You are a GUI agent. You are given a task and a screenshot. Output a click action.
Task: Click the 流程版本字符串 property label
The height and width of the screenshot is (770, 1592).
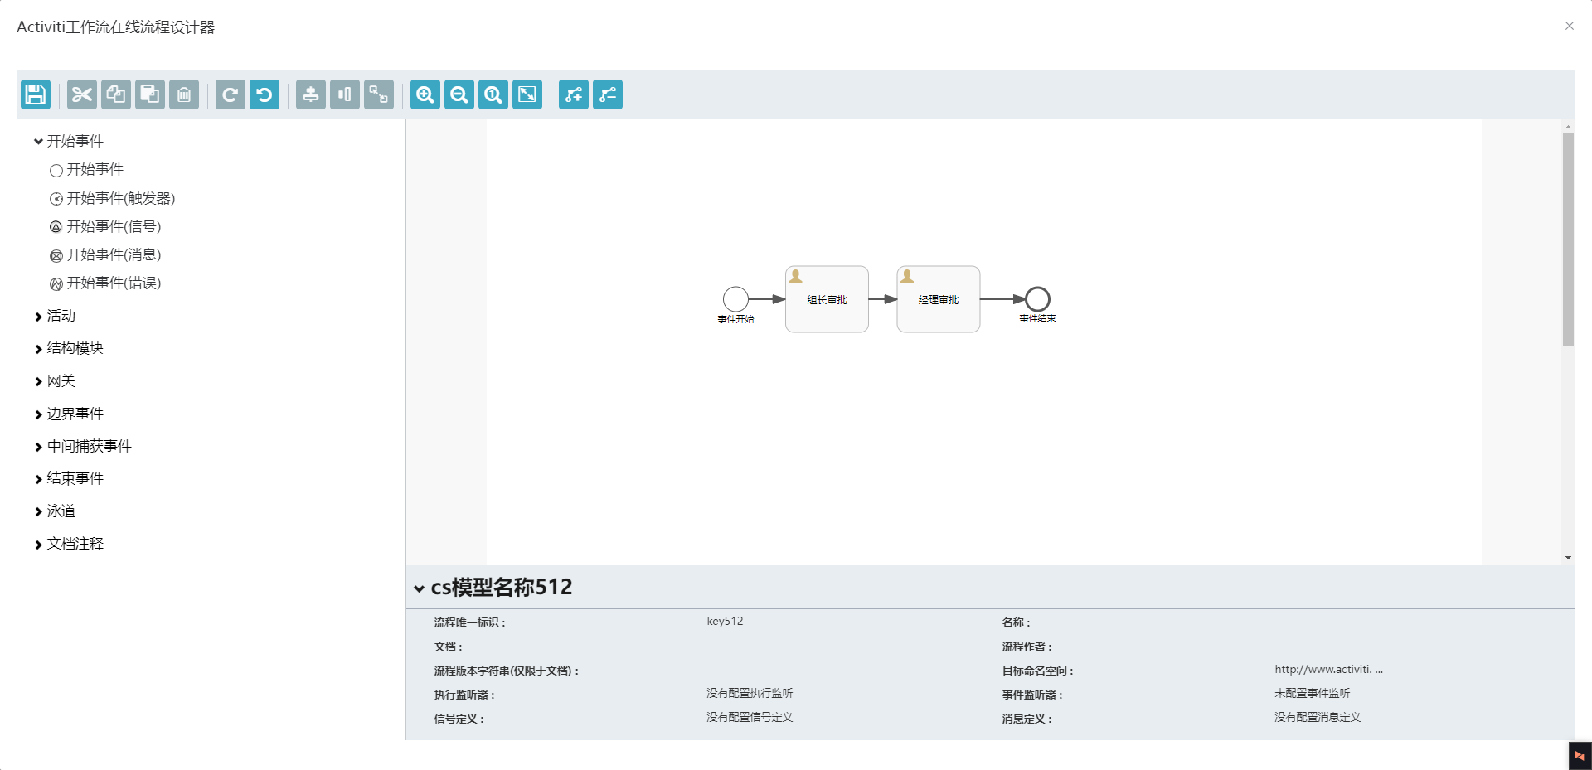pyautogui.click(x=506, y=671)
